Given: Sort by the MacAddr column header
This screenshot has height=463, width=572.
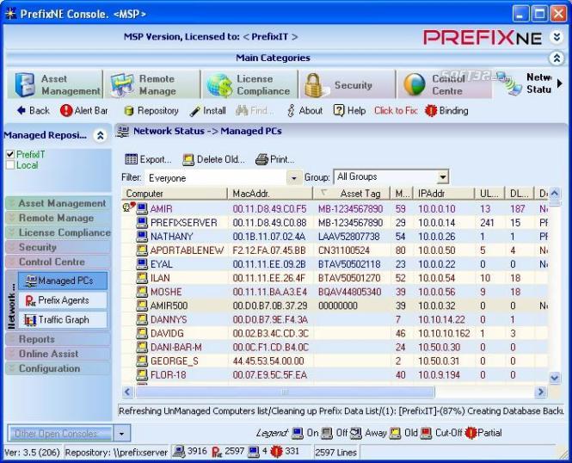Looking at the screenshot, I should pos(270,194).
